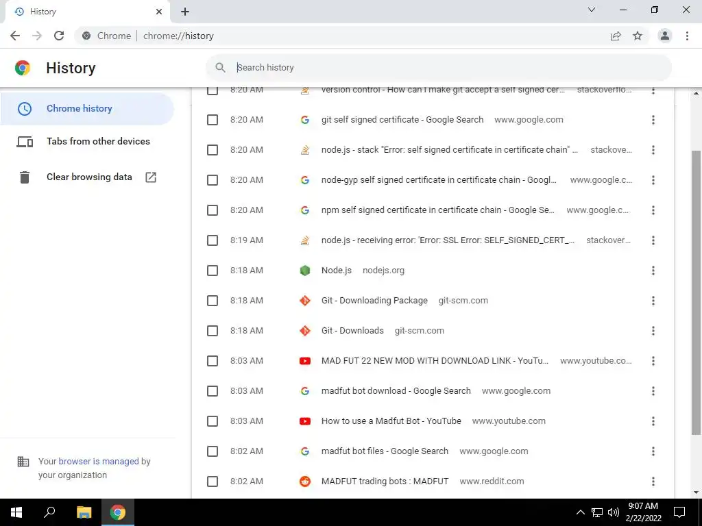Screen dimensions: 702x526
Task: Click the organization building icon in sidebar
Action: [23, 461]
